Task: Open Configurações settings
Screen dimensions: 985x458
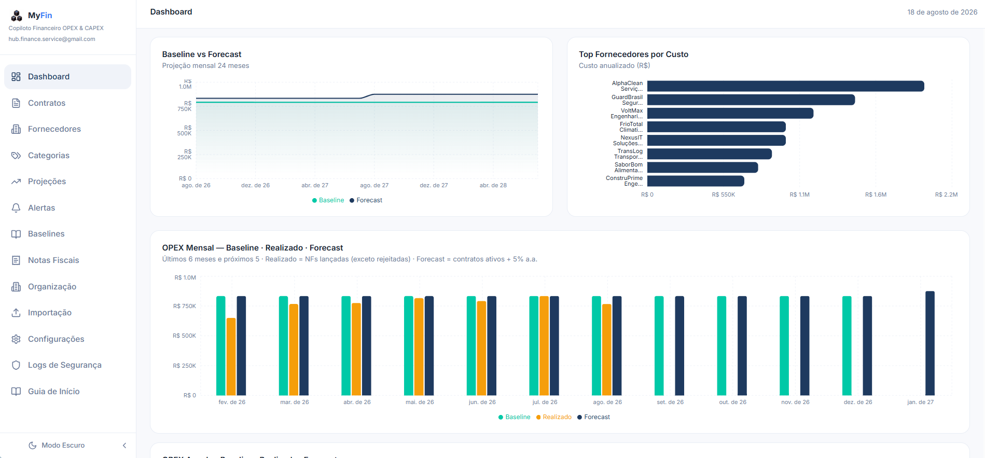Action: point(67,339)
